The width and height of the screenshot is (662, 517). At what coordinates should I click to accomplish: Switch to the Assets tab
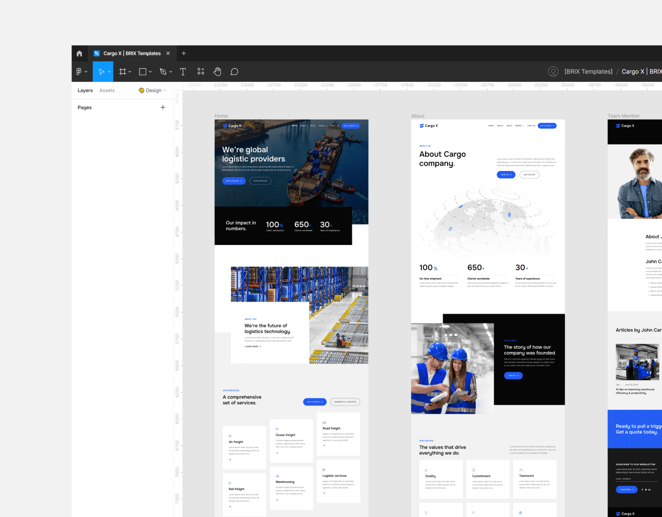[107, 90]
